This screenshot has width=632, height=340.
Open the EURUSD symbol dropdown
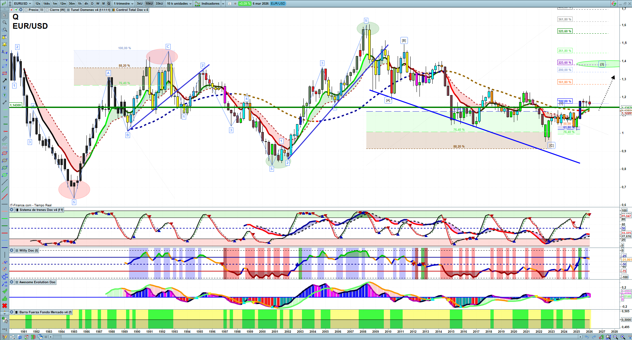point(22,4)
